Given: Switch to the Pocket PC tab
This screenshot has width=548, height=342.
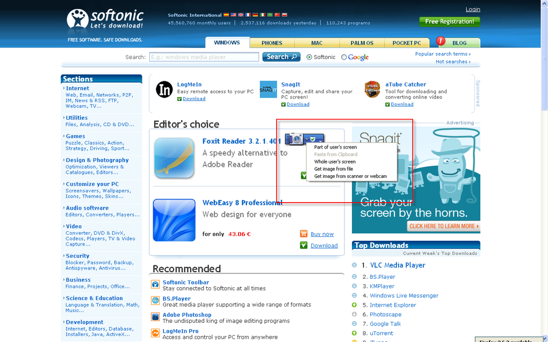Looking at the screenshot, I should (407, 43).
